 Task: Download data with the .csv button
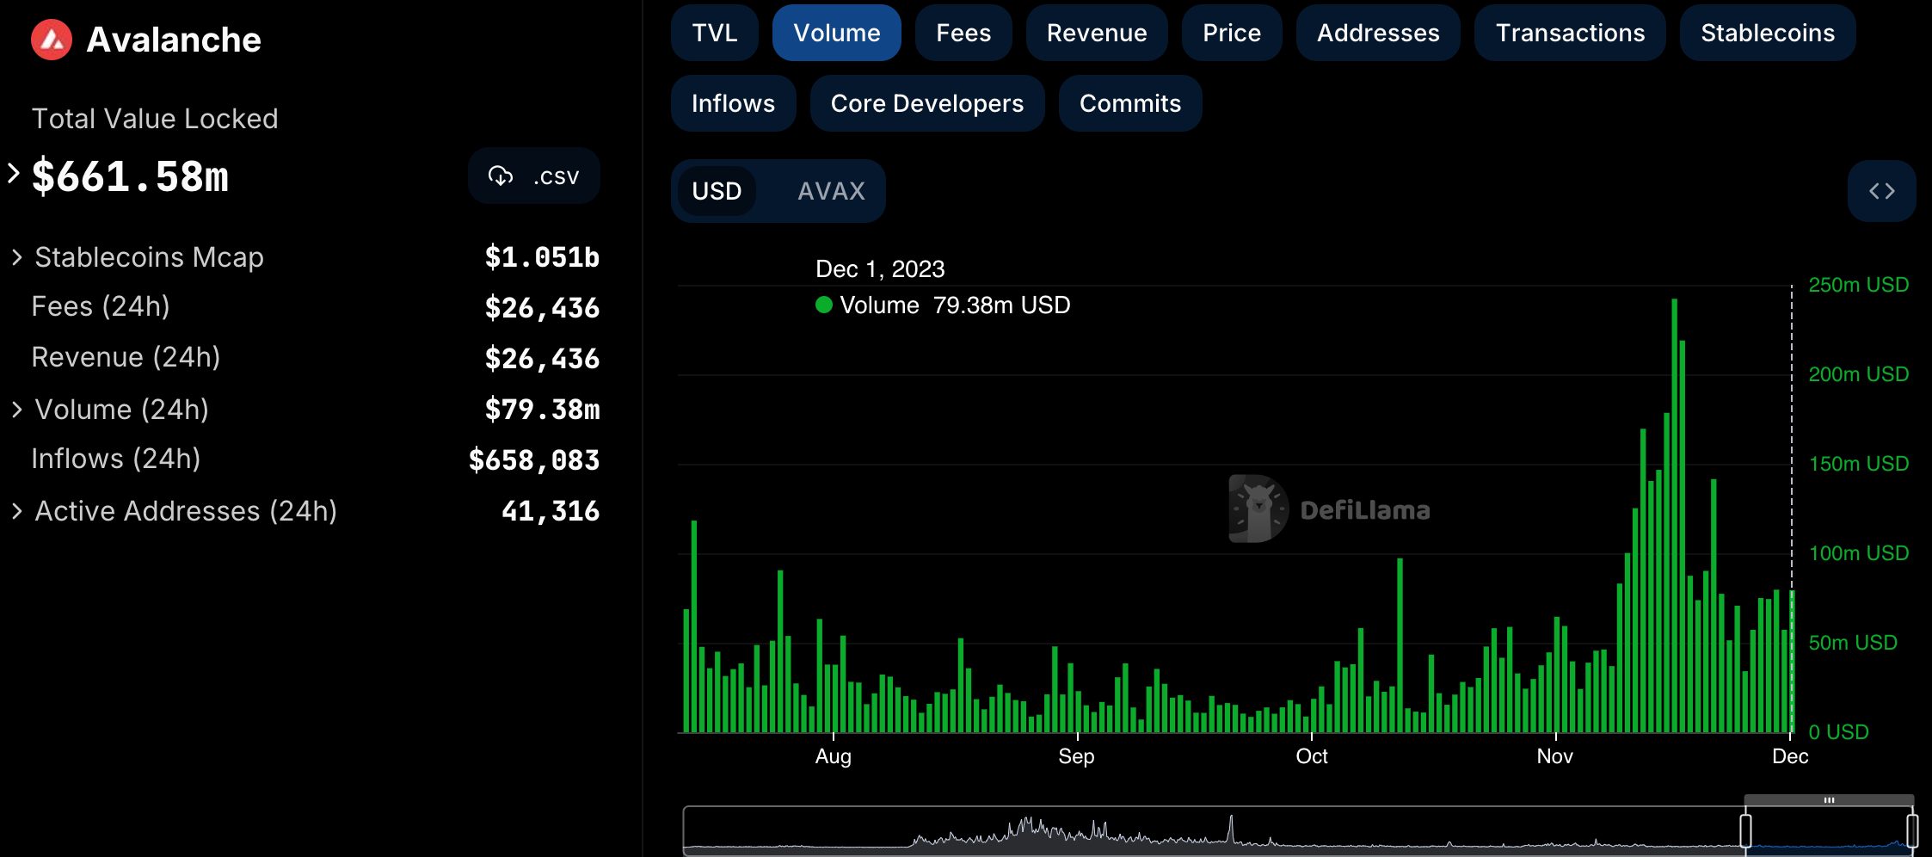pos(534,176)
